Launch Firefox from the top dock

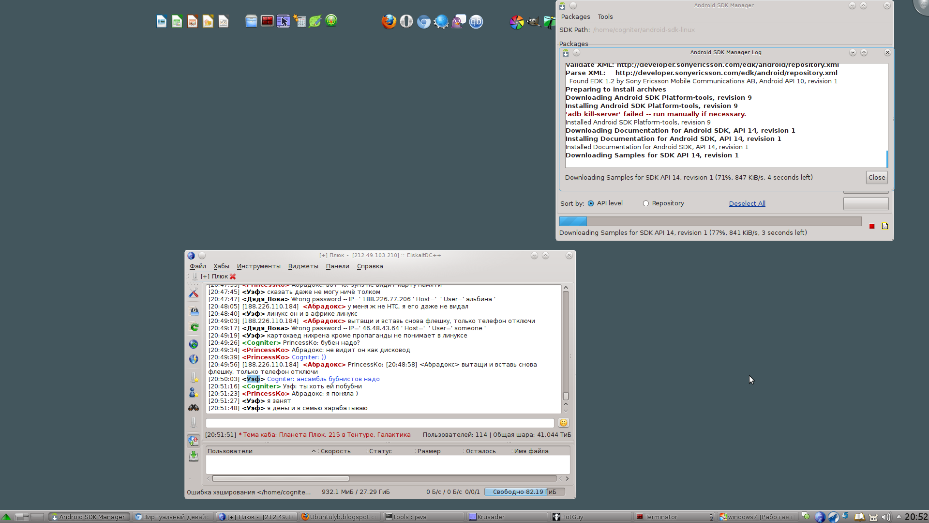pos(389,22)
